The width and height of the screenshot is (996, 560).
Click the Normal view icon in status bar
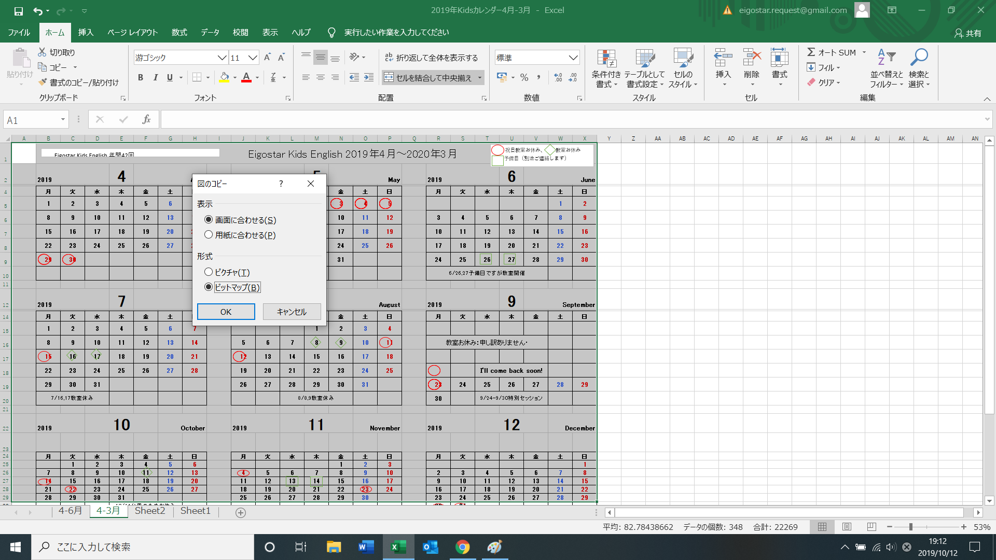tap(822, 527)
